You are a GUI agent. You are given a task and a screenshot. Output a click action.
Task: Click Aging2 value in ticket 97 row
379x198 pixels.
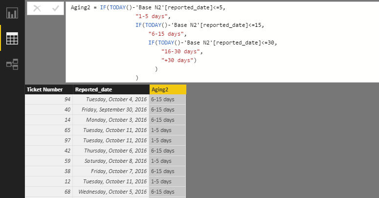(168, 140)
